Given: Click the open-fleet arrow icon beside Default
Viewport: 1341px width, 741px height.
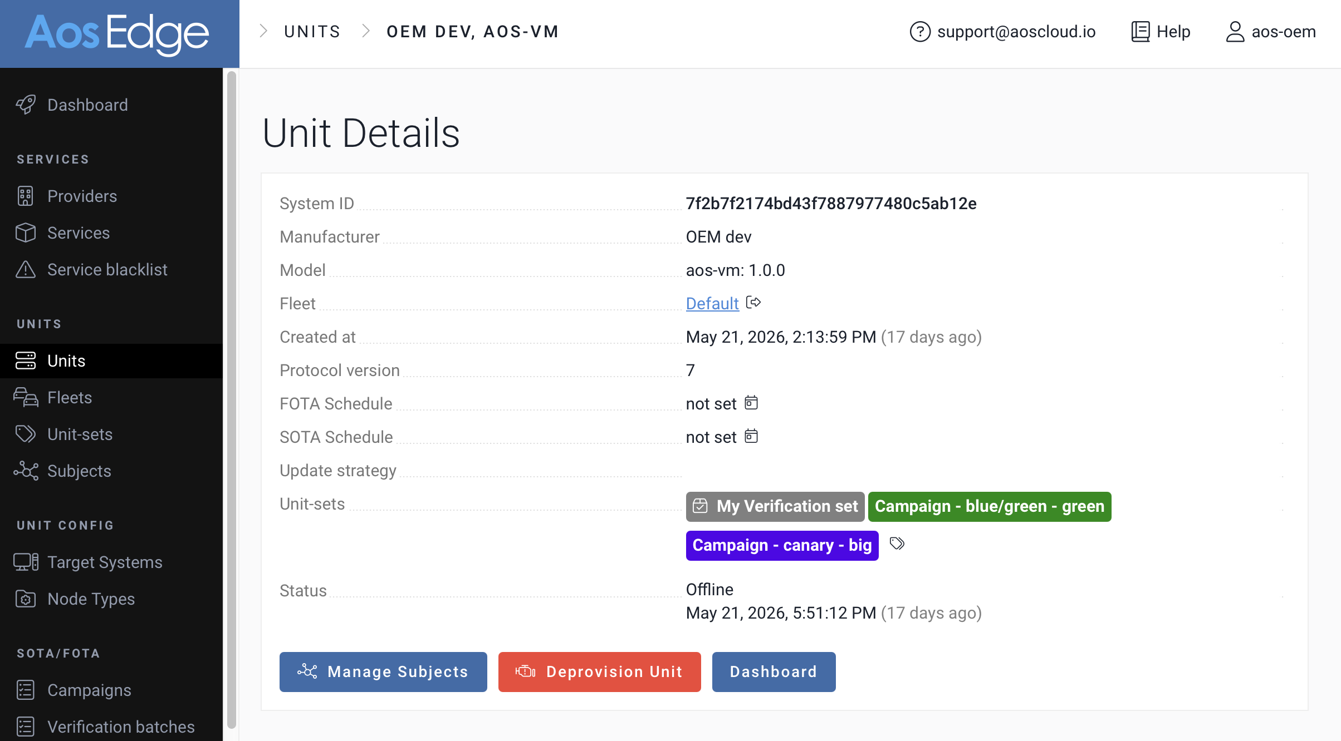Looking at the screenshot, I should pyautogui.click(x=753, y=302).
